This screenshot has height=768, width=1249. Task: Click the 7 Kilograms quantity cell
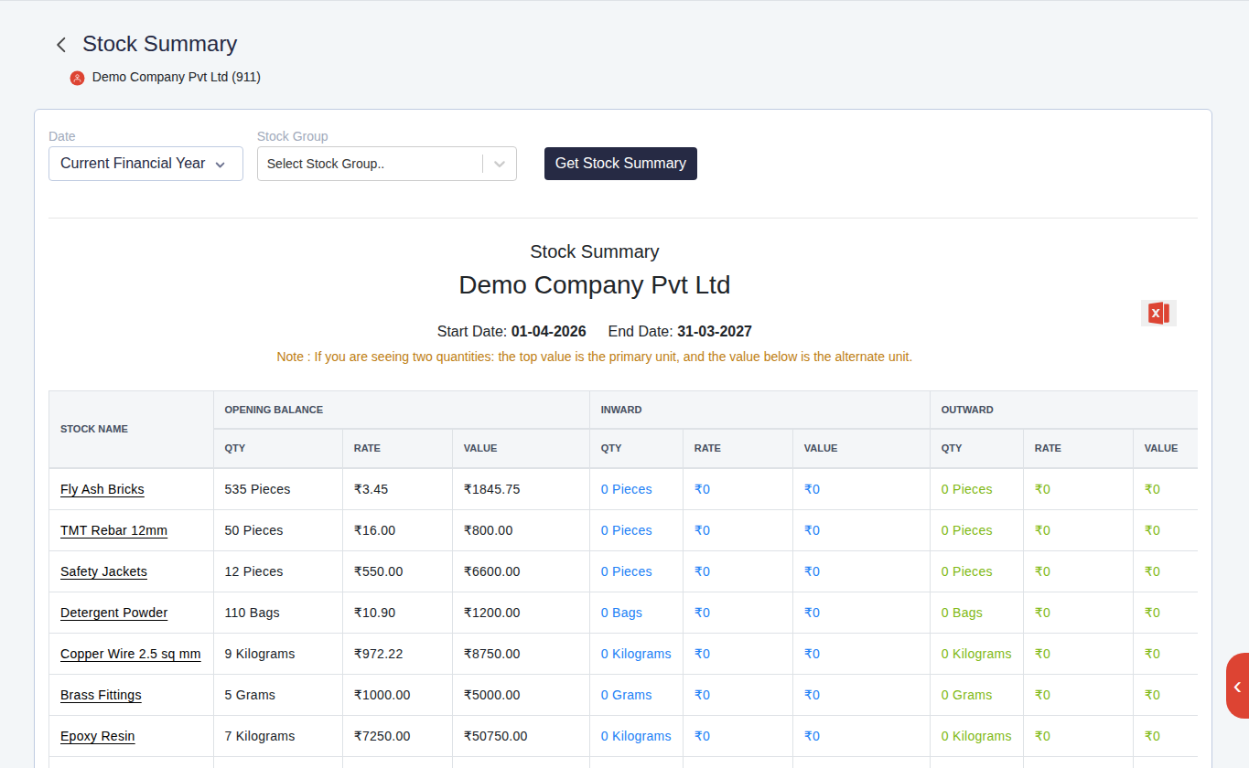(278, 736)
